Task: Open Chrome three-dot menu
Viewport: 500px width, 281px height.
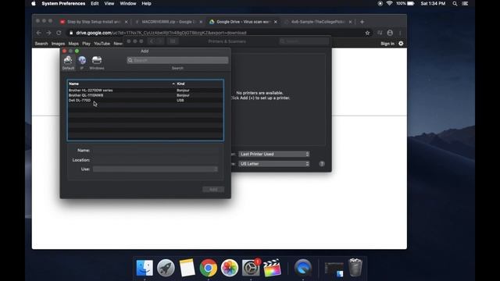Action: click(400, 33)
